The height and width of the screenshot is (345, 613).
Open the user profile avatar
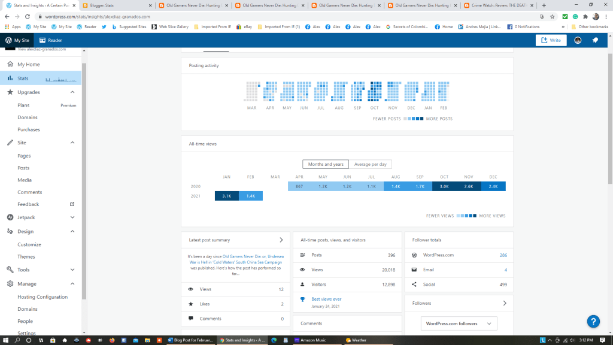578,40
